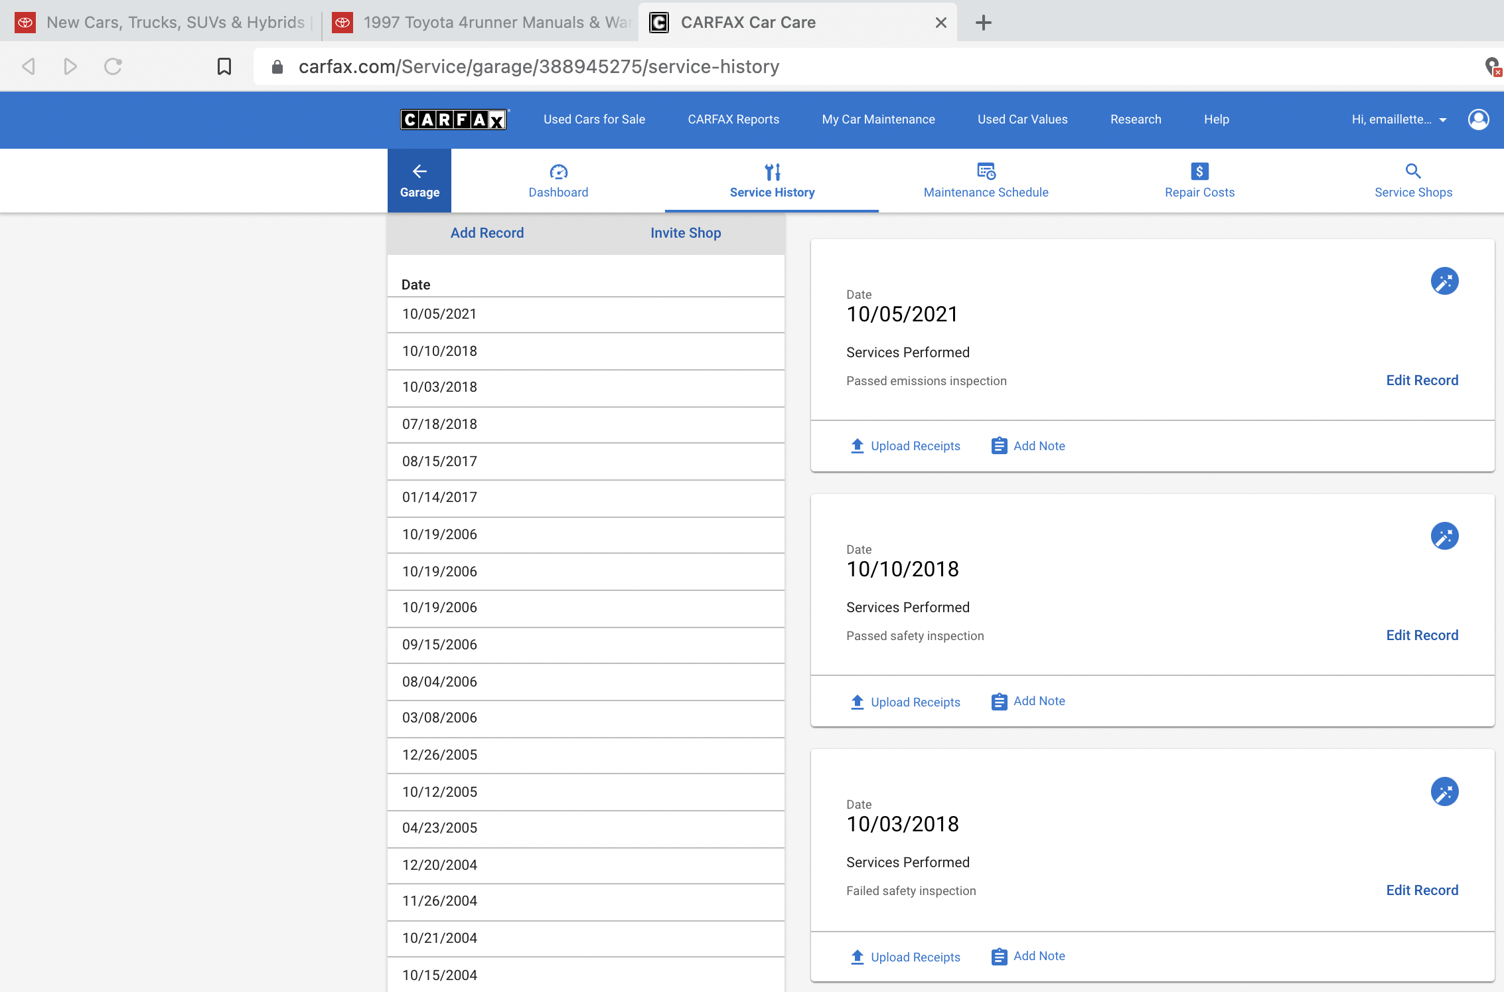Select the 01/14/2017 date row
The height and width of the screenshot is (992, 1504).
tap(586, 498)
